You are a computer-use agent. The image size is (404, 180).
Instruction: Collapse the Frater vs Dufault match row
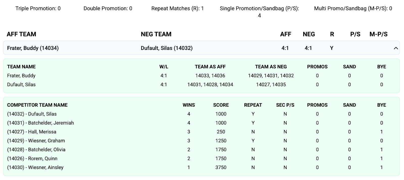coord(396,48)
